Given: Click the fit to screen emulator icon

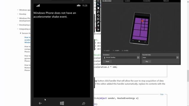Looking at the screenshot, I should tap(98, 19).
